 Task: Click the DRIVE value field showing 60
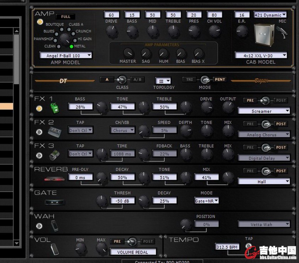[x=112, y=15]
